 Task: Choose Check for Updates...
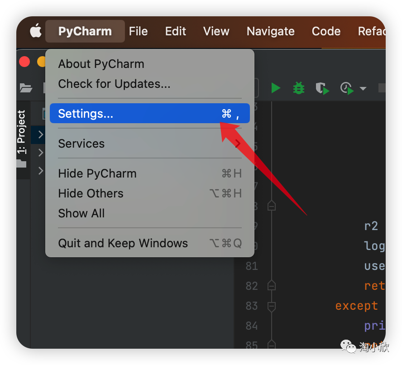(114, 84)
